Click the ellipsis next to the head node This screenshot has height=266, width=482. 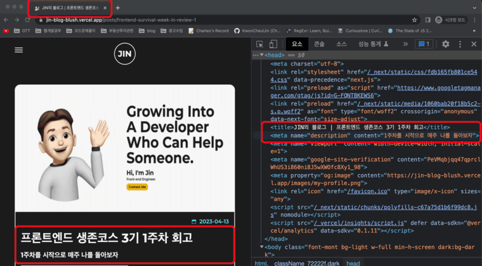pyautogui.click(x=256, y=55)
